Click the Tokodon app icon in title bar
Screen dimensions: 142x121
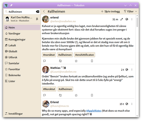coord(6,5)
